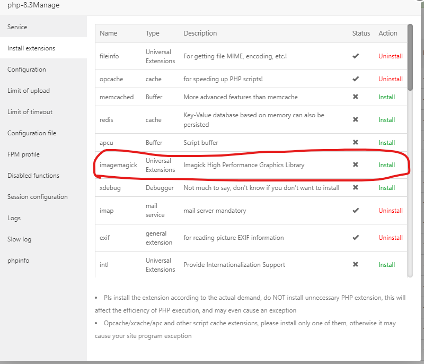424x364 pixels.
Task: Click the Description column header
Action: pyautogui.click(x=200, y=33)
